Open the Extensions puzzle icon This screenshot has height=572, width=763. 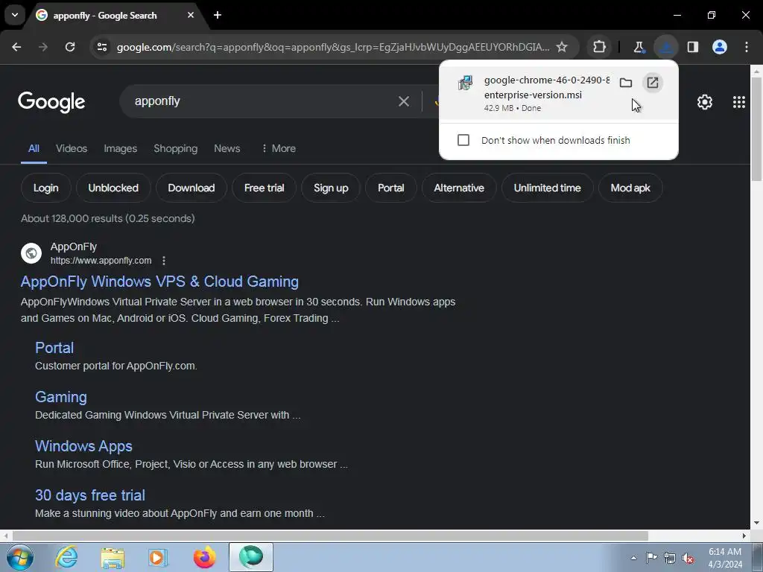point(600,47)
